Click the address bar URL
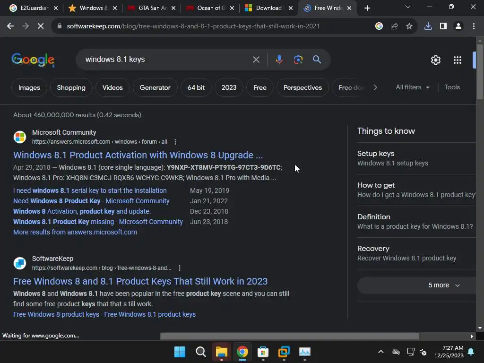Image resolution: width=484 pixels, height=363 pixels. coord(193,26)
